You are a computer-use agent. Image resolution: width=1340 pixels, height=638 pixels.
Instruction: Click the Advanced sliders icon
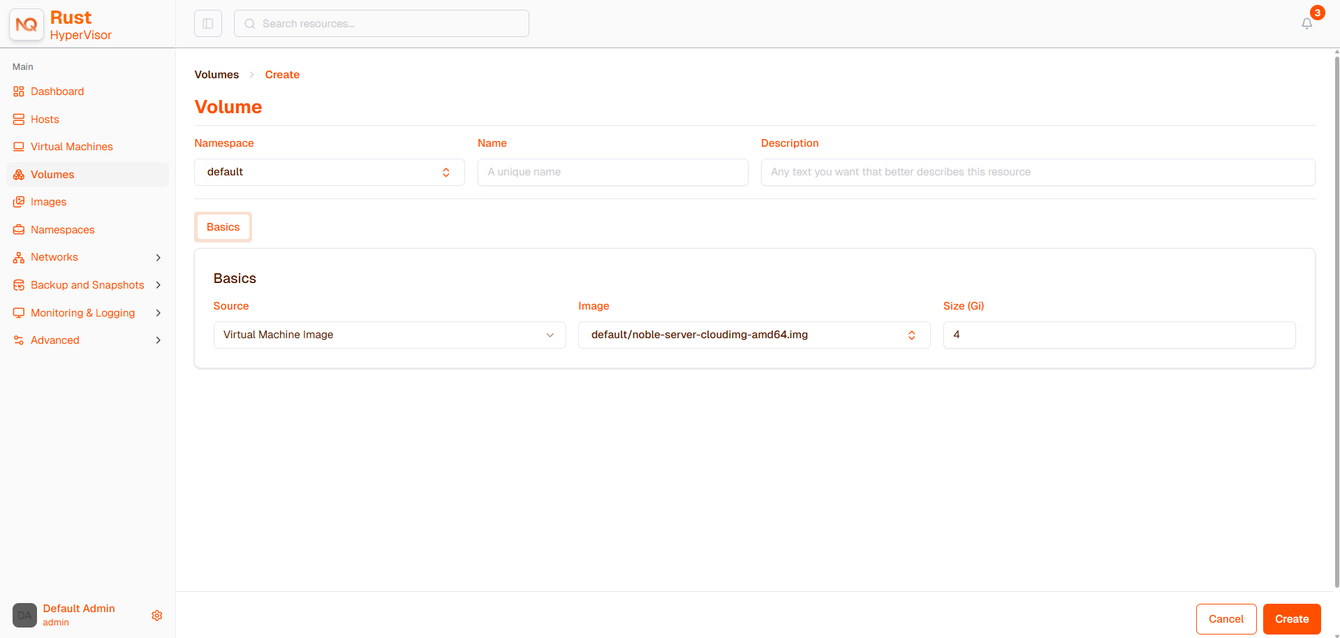click(19, 340)
